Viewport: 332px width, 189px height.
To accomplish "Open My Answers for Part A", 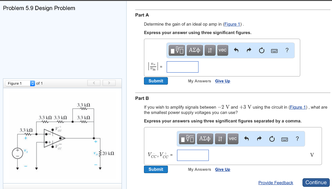I will tap(199, 81).
